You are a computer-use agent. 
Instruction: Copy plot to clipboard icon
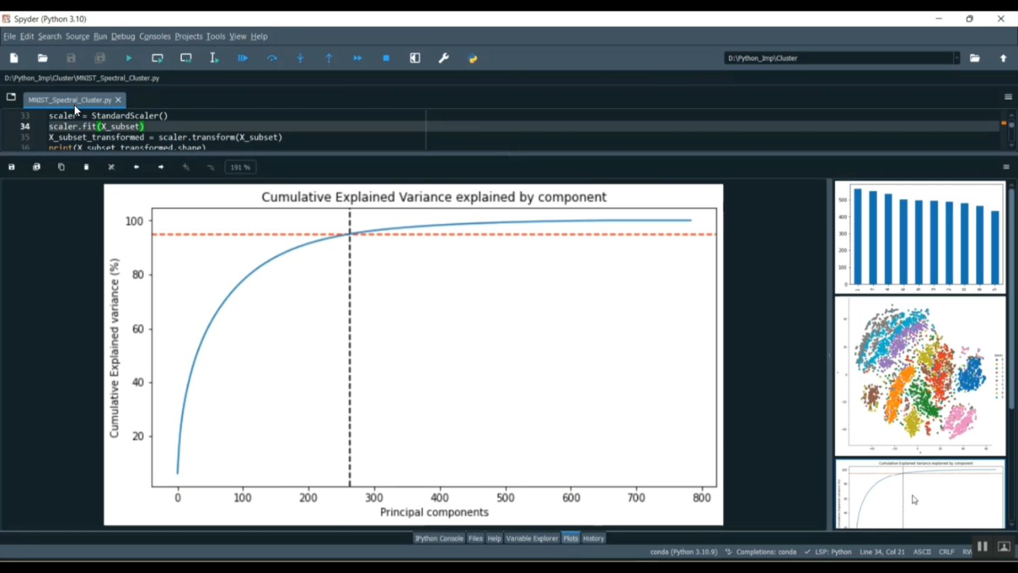point(61,167)
